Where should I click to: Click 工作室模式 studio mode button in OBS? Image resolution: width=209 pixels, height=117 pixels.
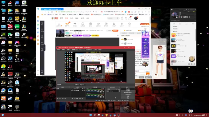(128, 94)
